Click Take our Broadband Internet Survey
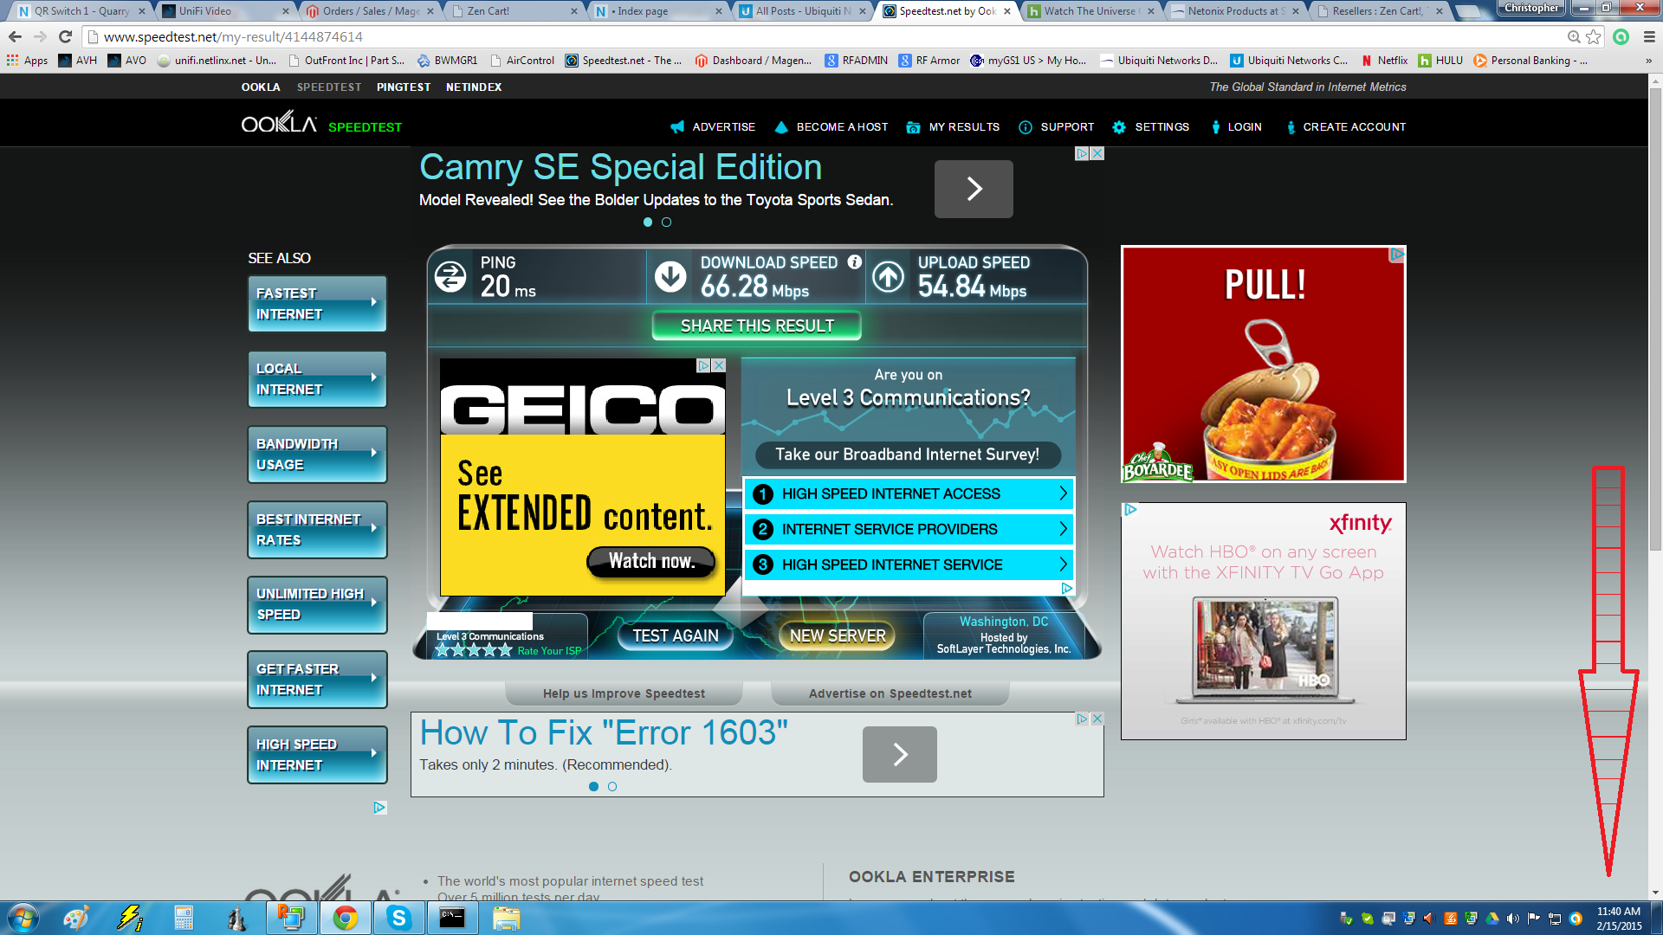Viewport: 1663px width, 935px height. click(907, 455)
